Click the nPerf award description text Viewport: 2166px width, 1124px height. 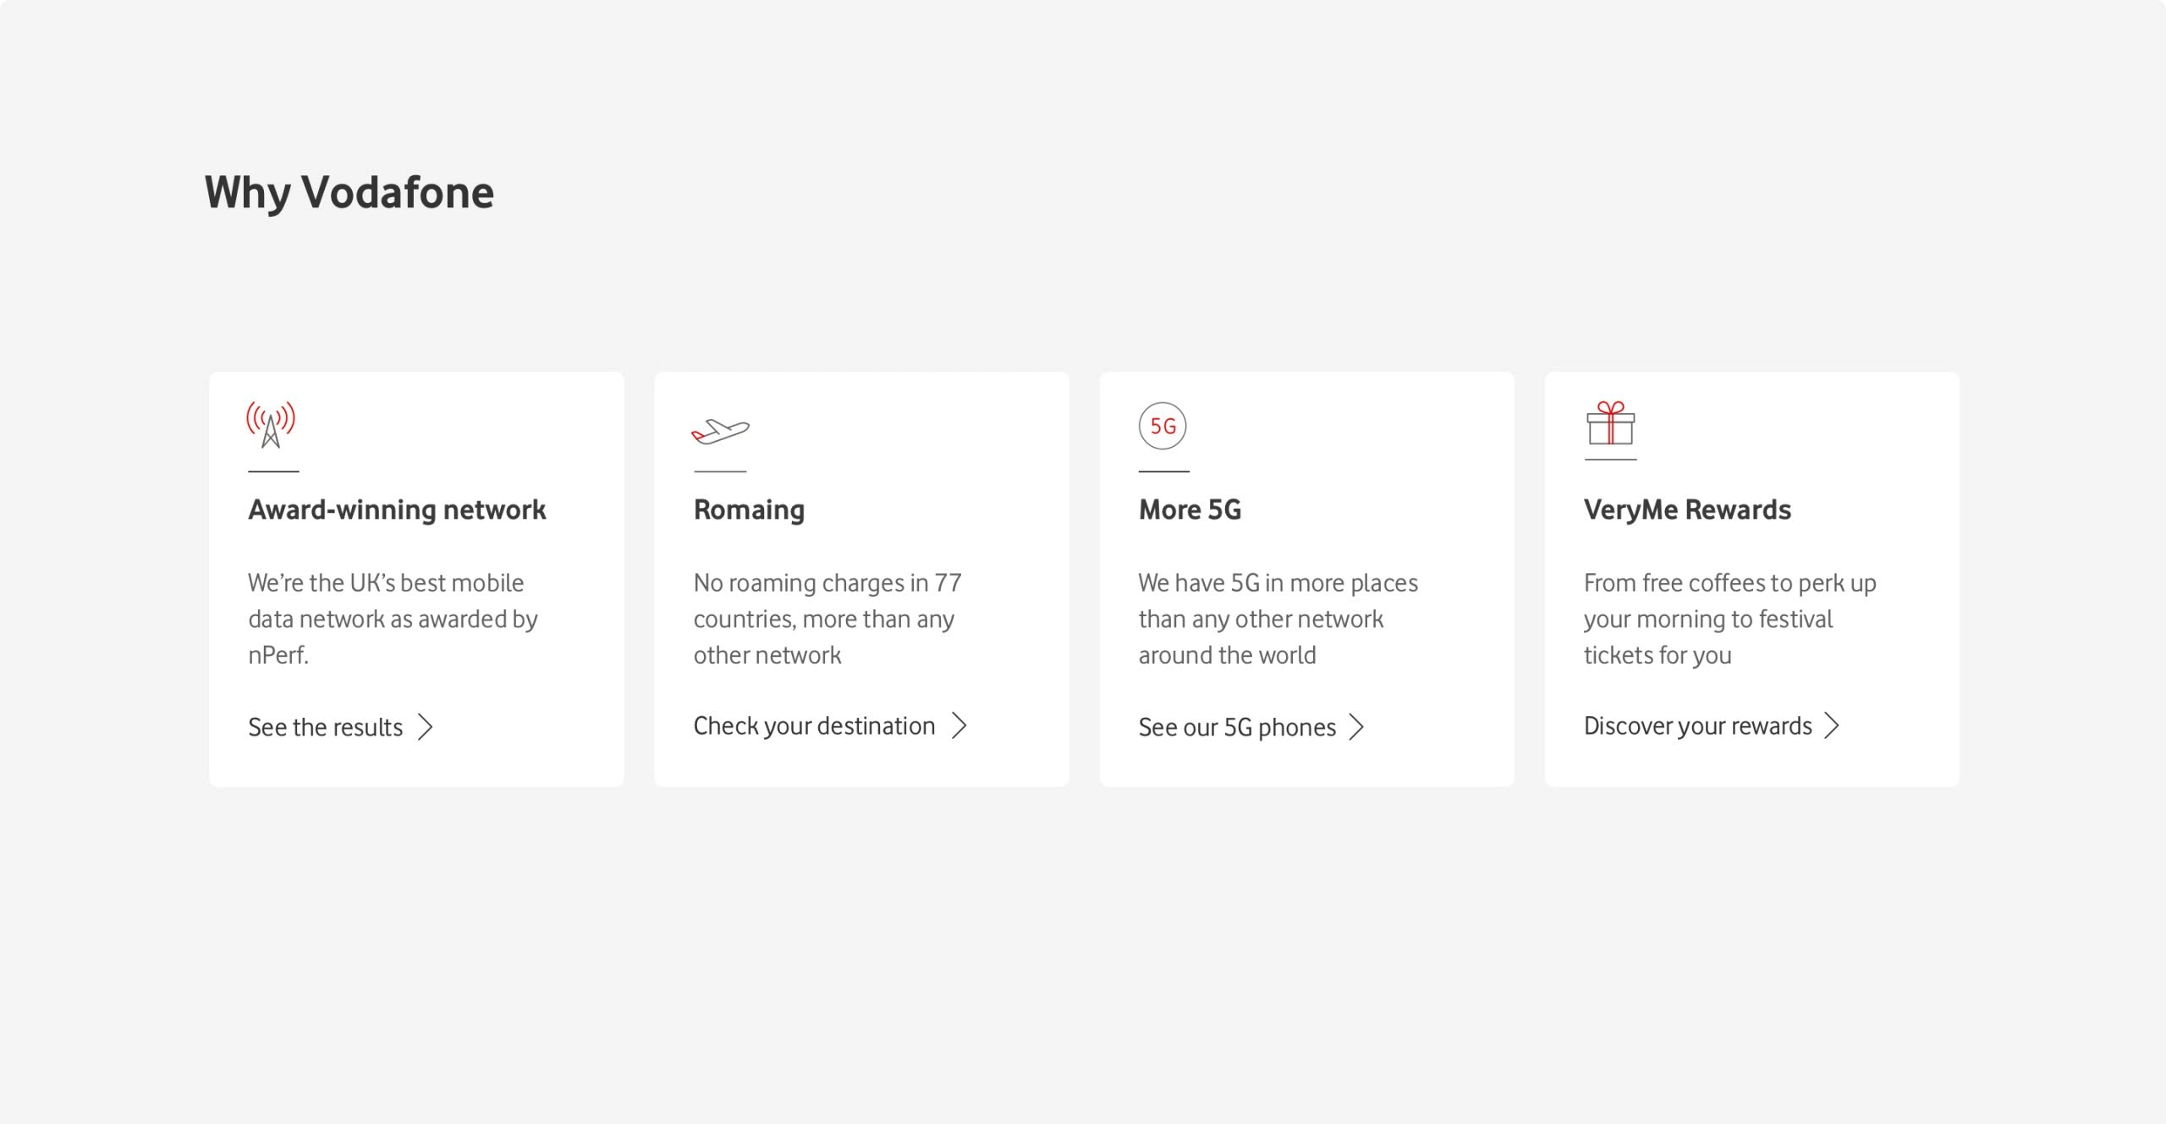tap(393, 619)
